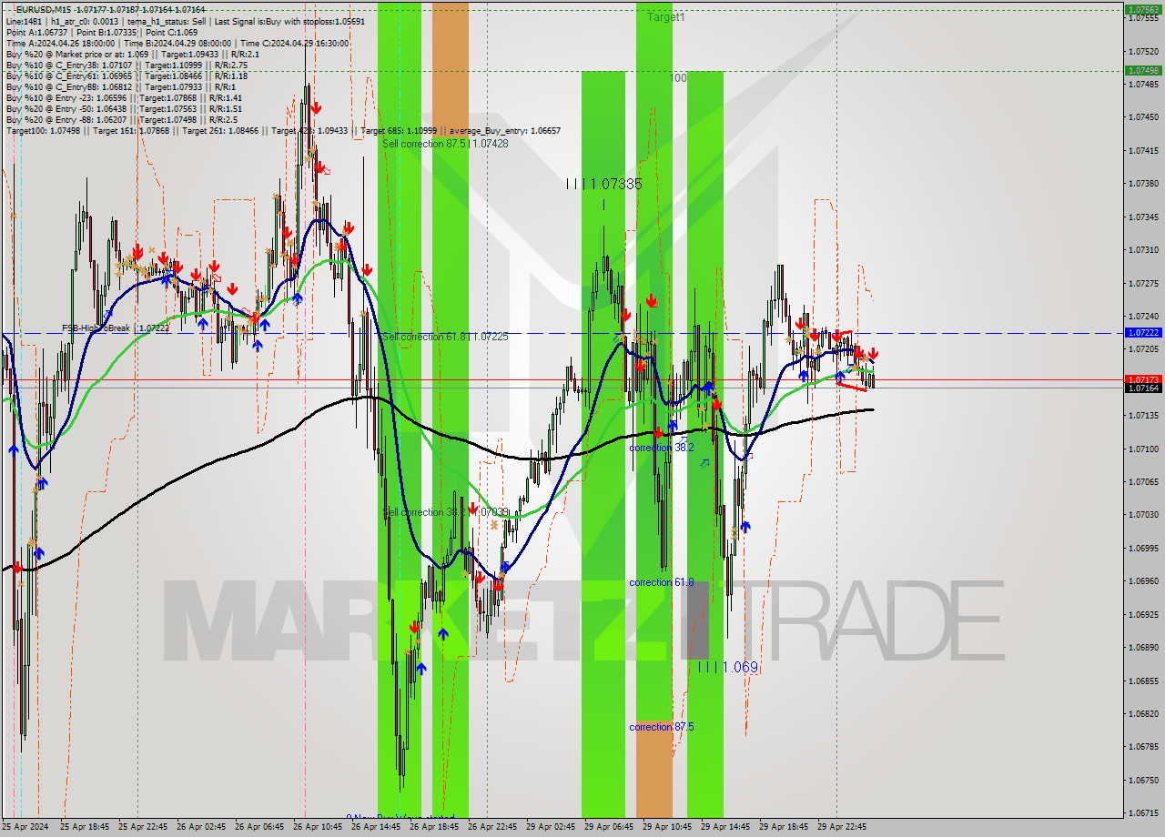This screenshot has width=1165, height=837.
Task: Click the '100' label near Target1
Action: tap(678, 78)
